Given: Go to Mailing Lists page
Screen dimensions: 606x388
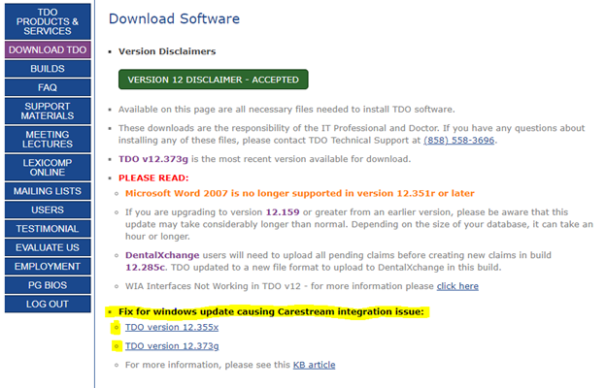Looking at the screenshot, I should pyautogui.click(x=47, y=191).
